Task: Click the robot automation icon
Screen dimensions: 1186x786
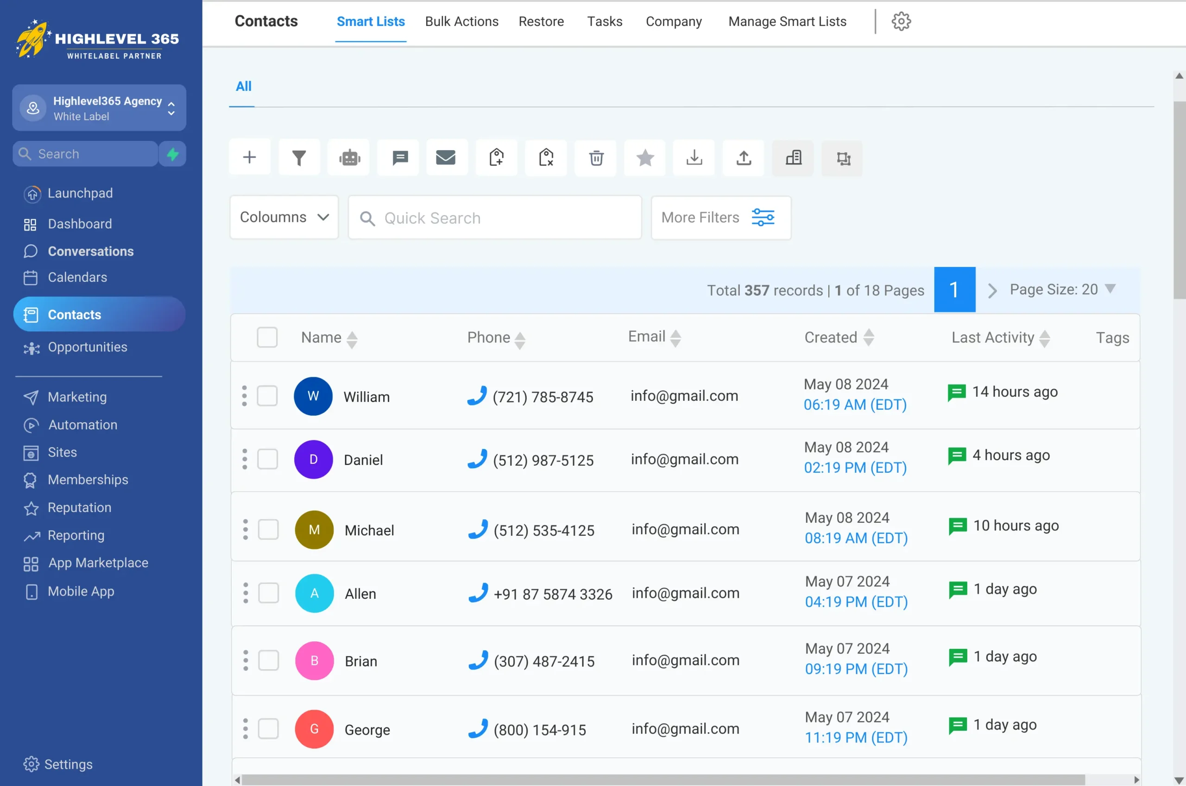Action: coord(349,158)
